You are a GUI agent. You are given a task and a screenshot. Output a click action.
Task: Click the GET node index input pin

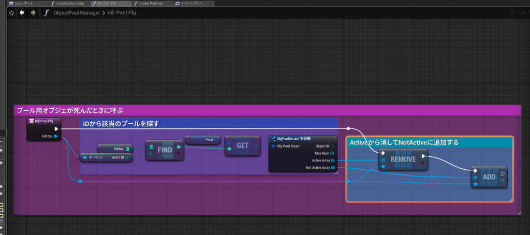229,149
